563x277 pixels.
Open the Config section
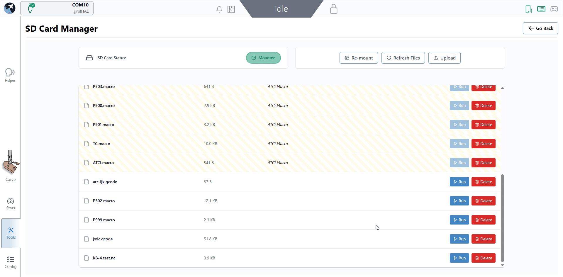(11, 262)
